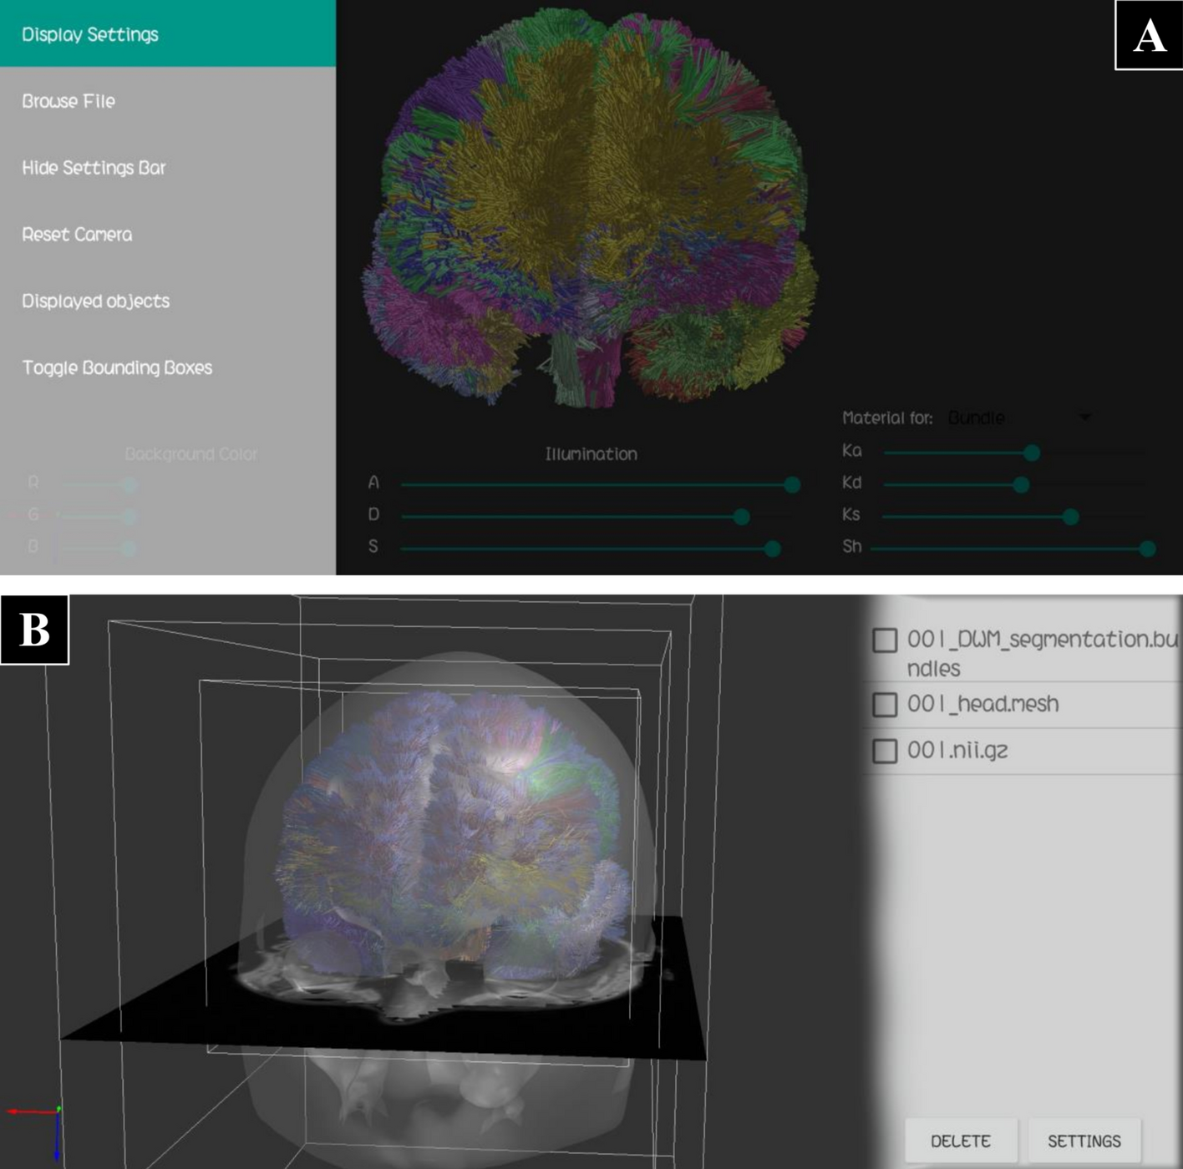
Task: Click the "Illumination" heading
Action: click(591, 454)
